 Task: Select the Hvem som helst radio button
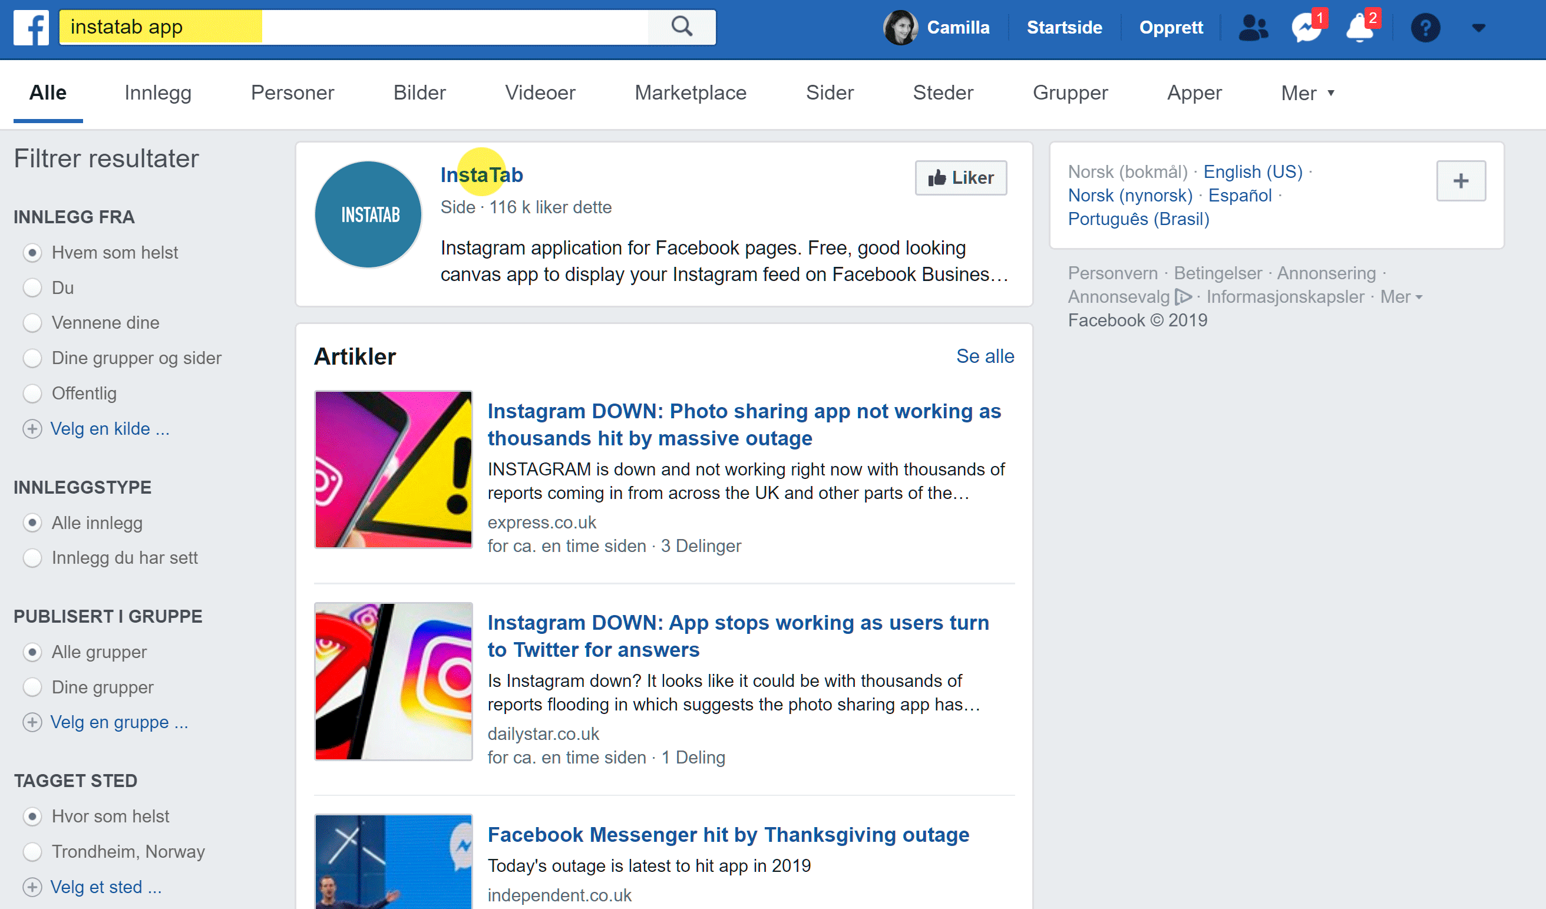(32, 253)
